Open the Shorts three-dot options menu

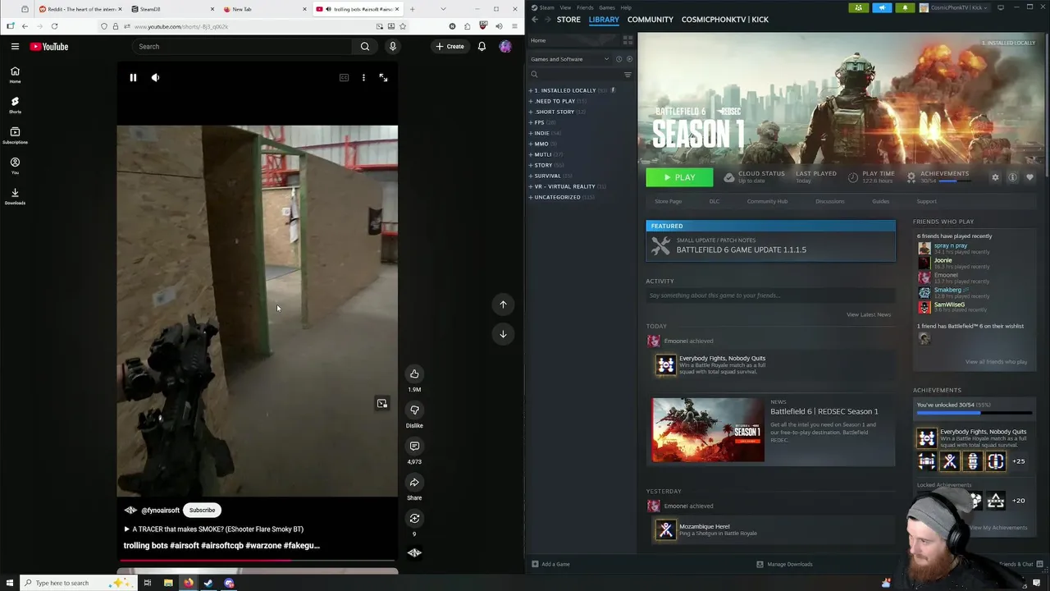363,78
